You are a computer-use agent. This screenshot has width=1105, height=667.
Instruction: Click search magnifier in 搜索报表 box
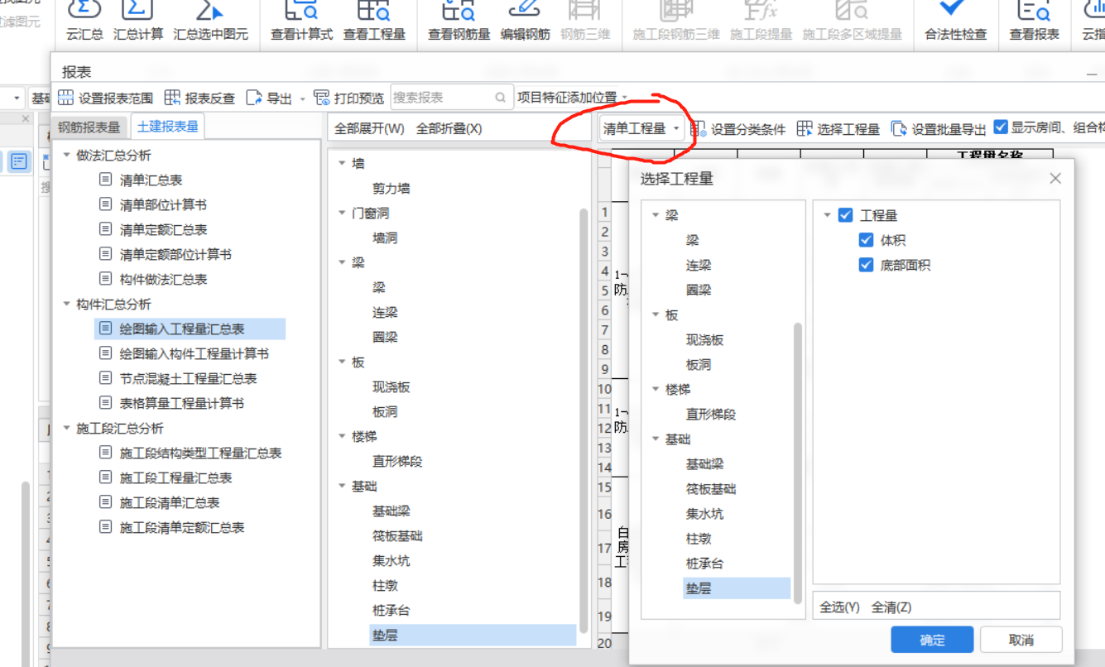(500, 98)
